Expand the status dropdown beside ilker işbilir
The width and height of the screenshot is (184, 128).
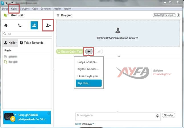(x=8, y=15)
